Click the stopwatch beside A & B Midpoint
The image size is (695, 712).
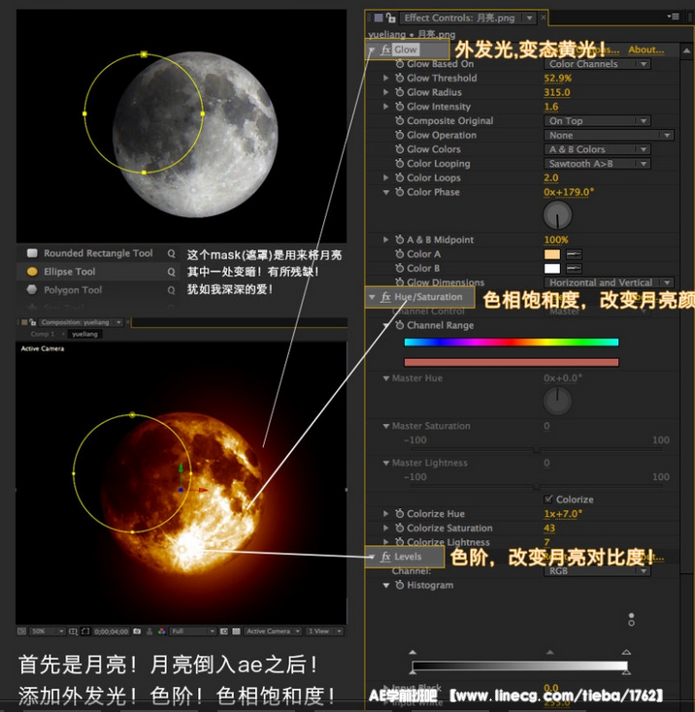tap(400, 240)
